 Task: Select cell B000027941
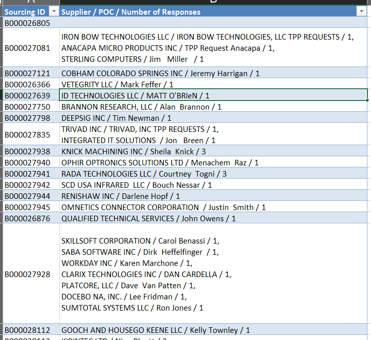pos(31,173)
